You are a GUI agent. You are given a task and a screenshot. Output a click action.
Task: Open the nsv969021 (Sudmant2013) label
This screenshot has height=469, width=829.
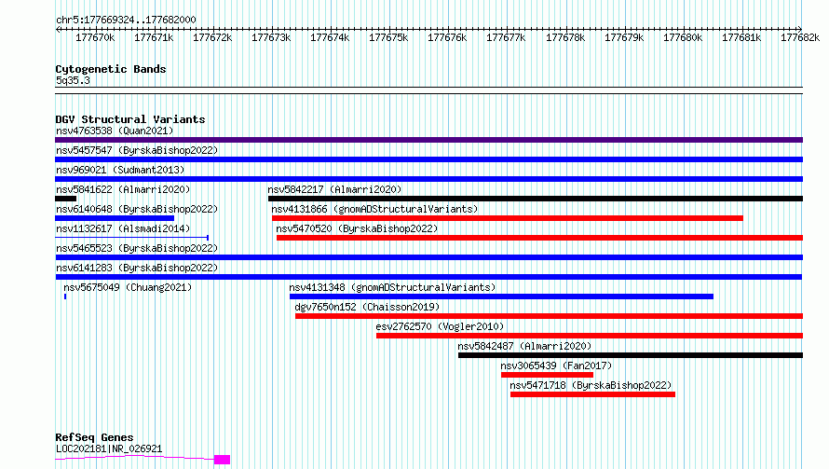coord(120,170)
